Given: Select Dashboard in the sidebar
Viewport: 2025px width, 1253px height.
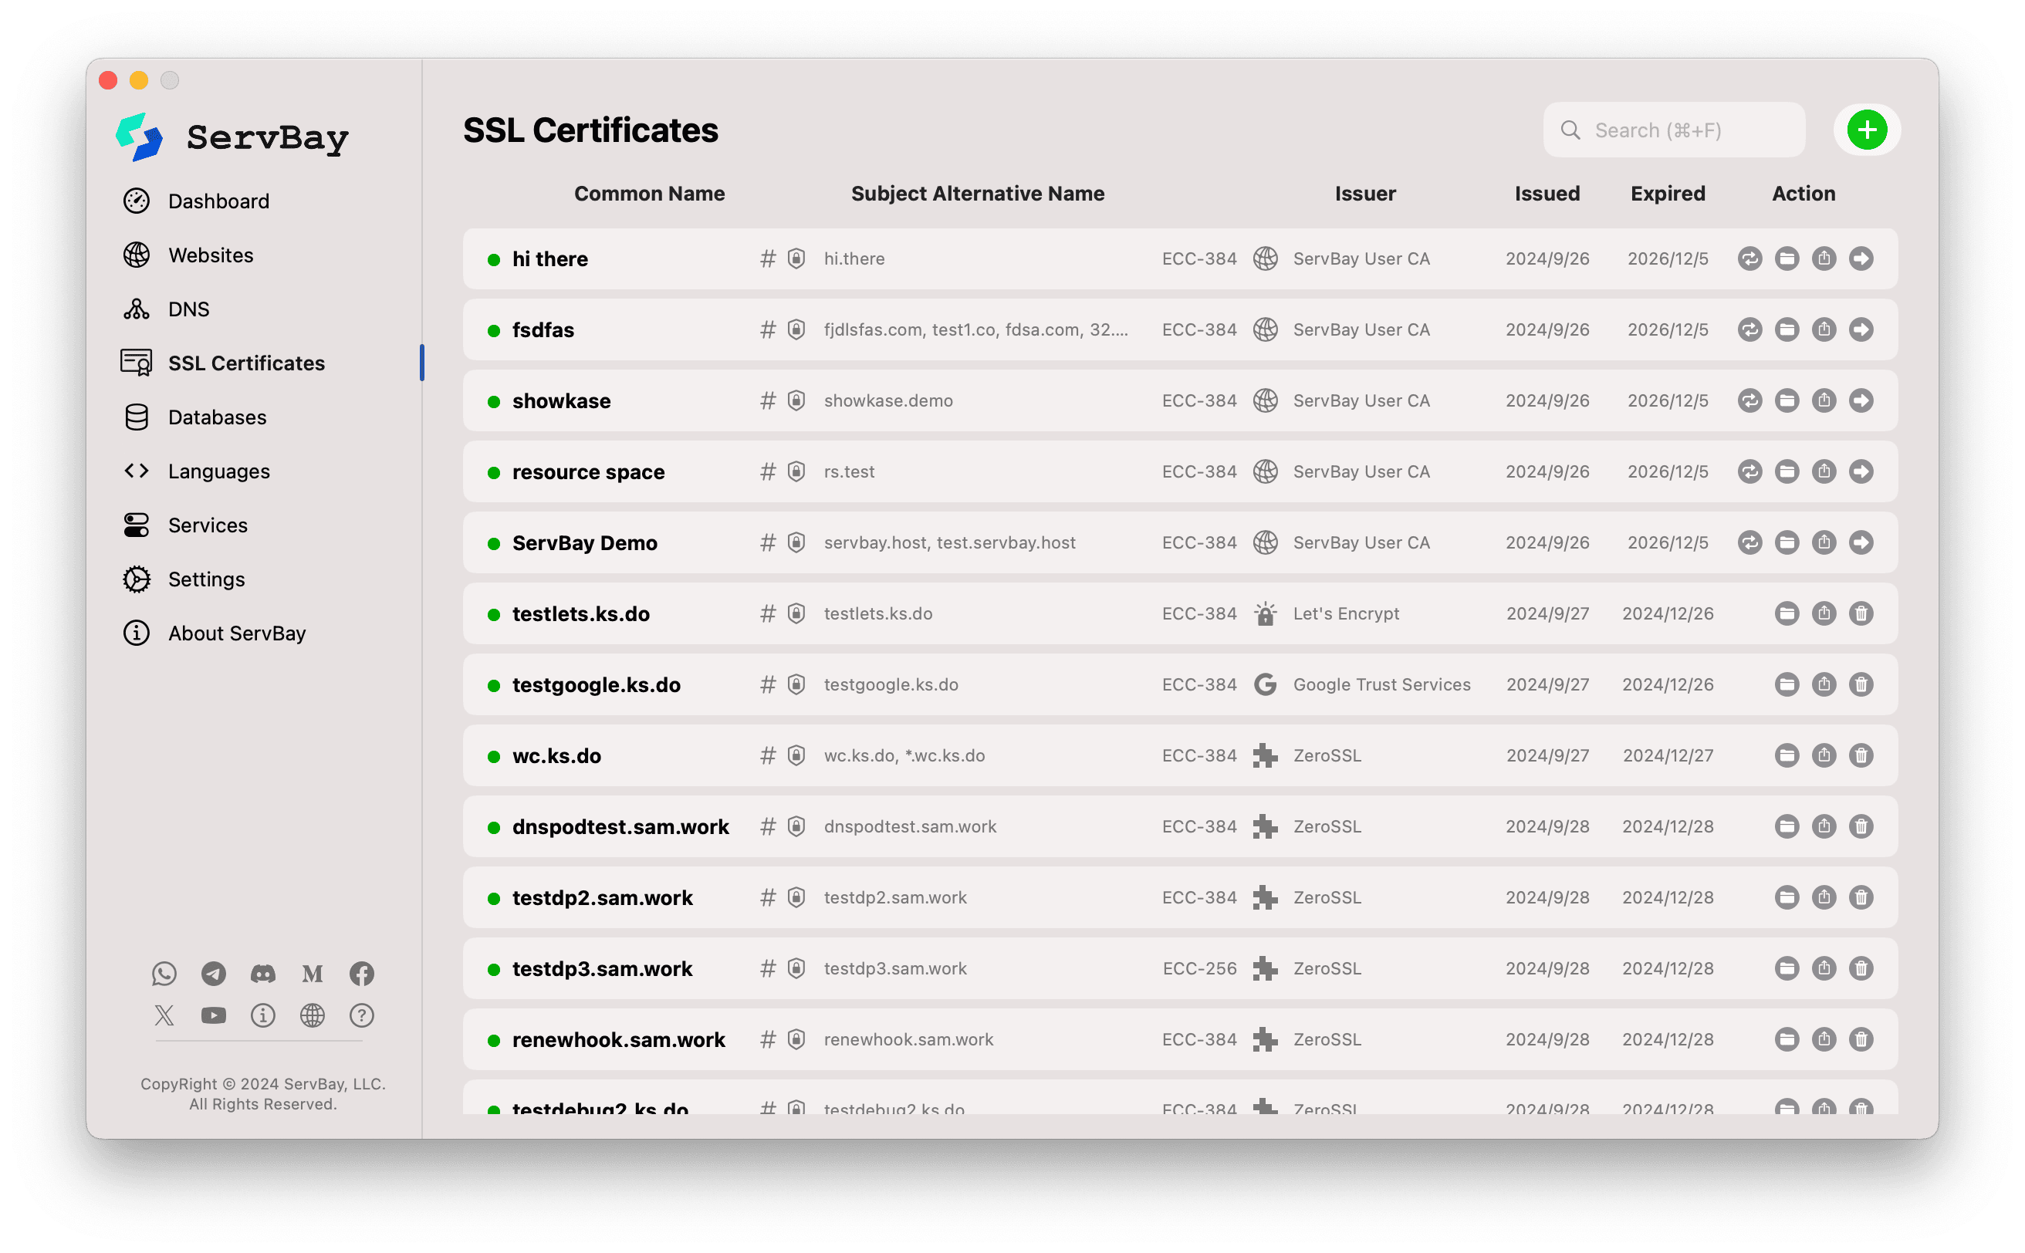Looking at the screenshot, I should (218, 201).
